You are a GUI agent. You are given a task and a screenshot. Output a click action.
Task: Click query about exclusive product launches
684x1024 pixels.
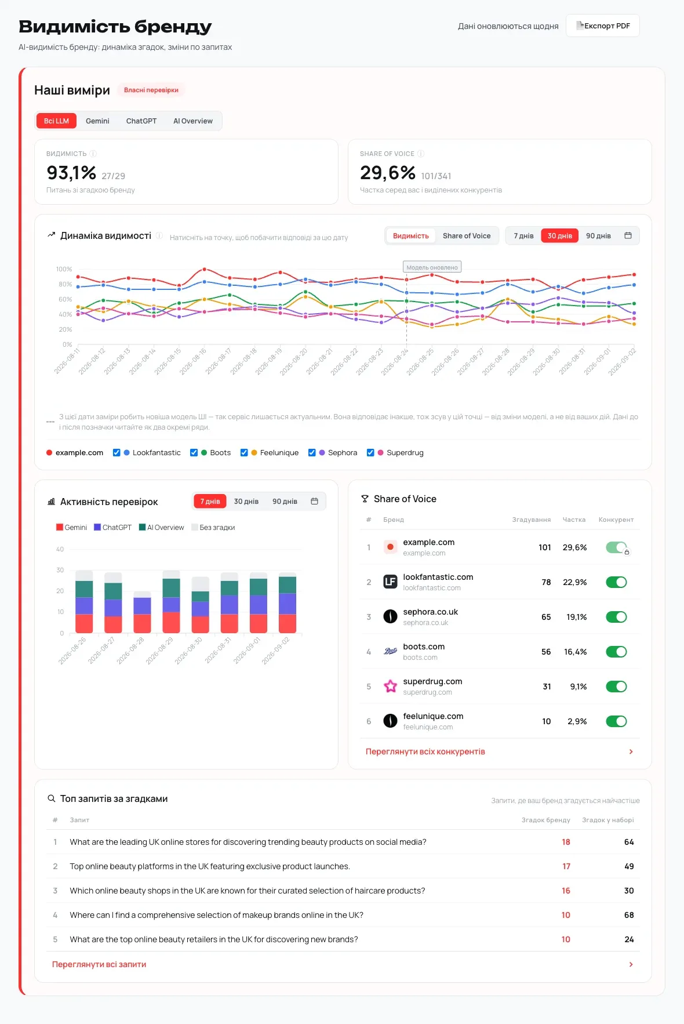210,866
